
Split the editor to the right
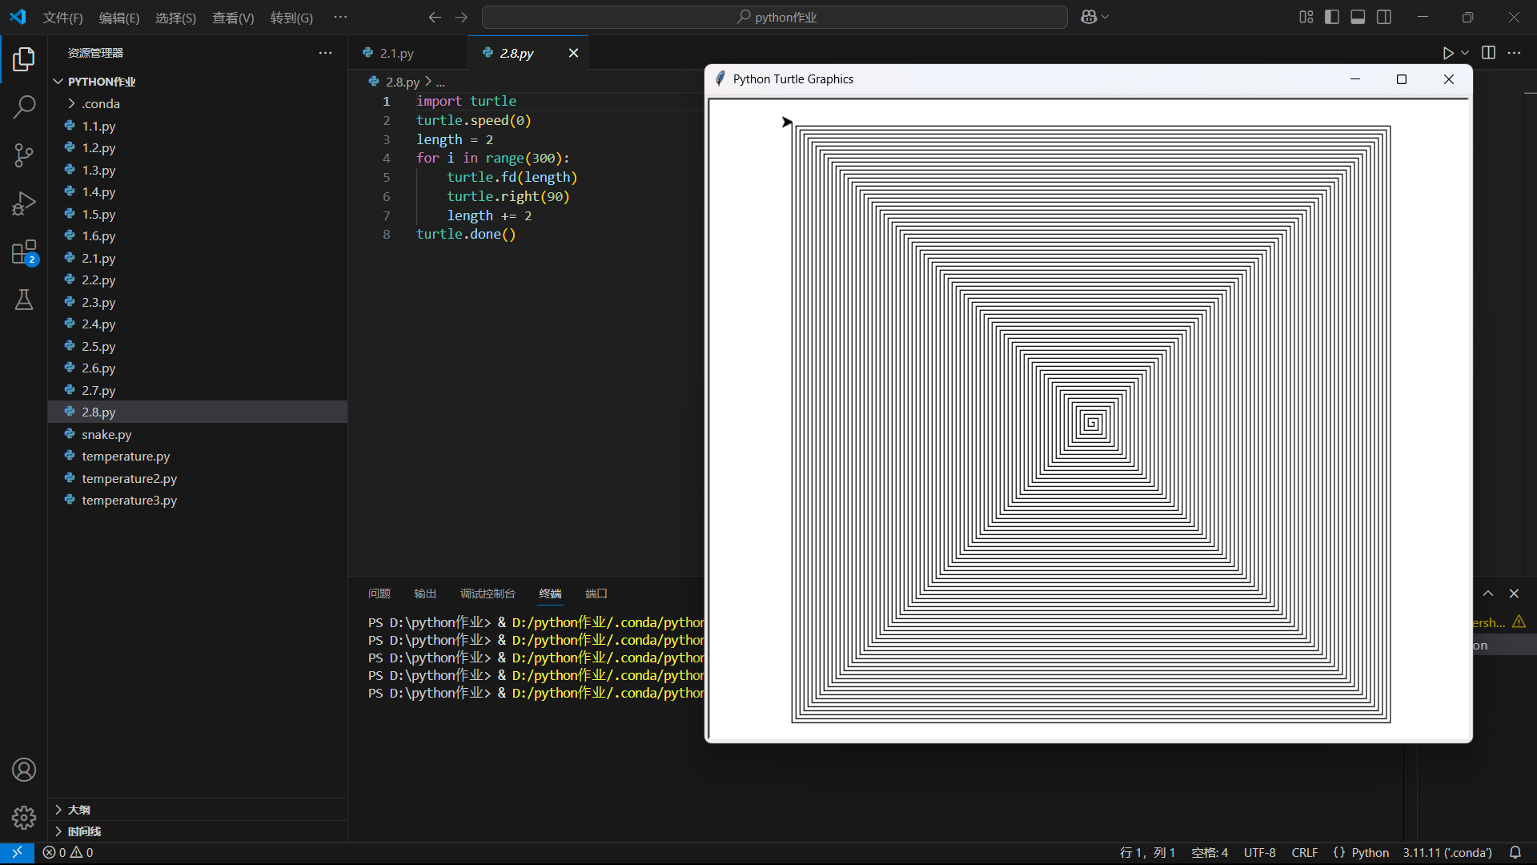[x=1488, y=53]
